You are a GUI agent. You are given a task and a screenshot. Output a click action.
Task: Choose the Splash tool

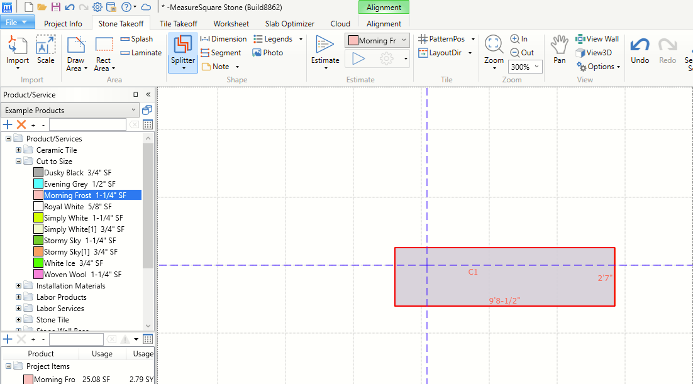pos(136,39)
